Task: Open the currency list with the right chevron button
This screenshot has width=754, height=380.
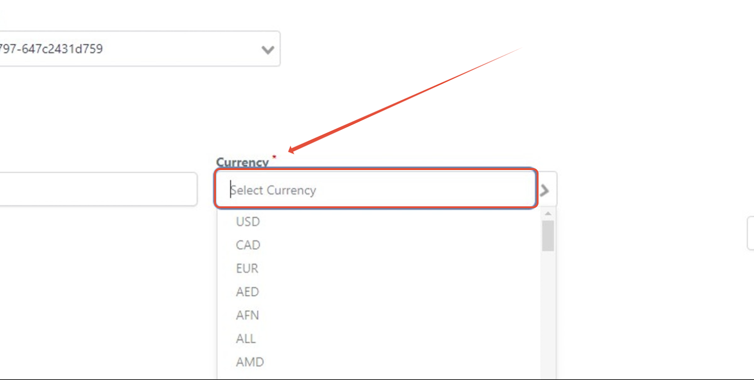Action: (x=545, y=190)
